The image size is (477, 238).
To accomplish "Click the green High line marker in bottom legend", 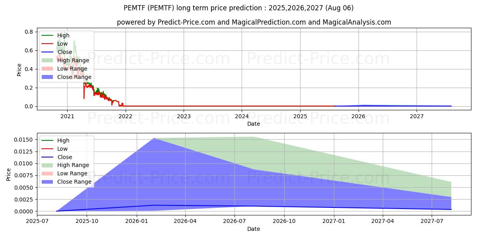I will [48, 140].
